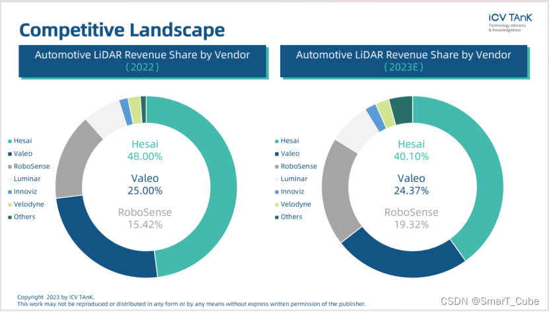
Task: Select the Hesai 40.10% center label
Action: tap(412, 150)
